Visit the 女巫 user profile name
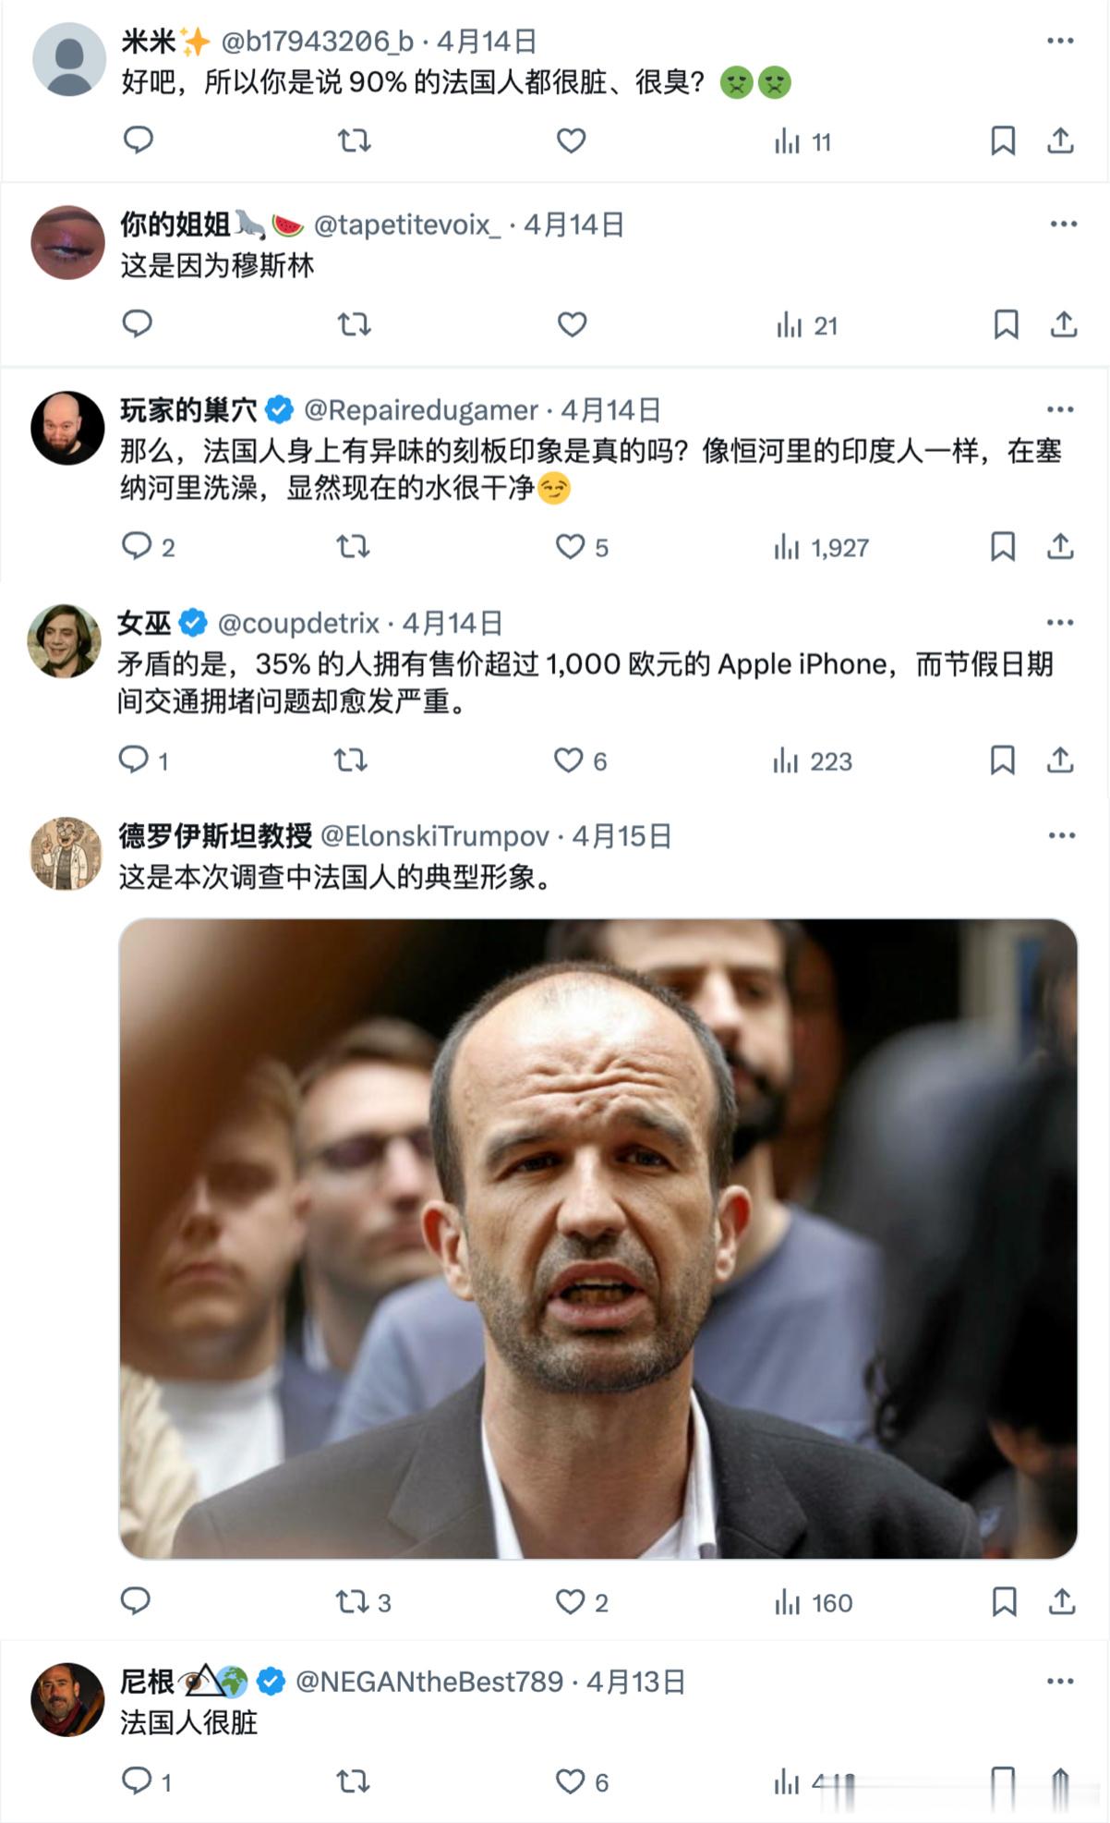The width and height of the screenshot is (1110, 1823). (x=144, y=623)
